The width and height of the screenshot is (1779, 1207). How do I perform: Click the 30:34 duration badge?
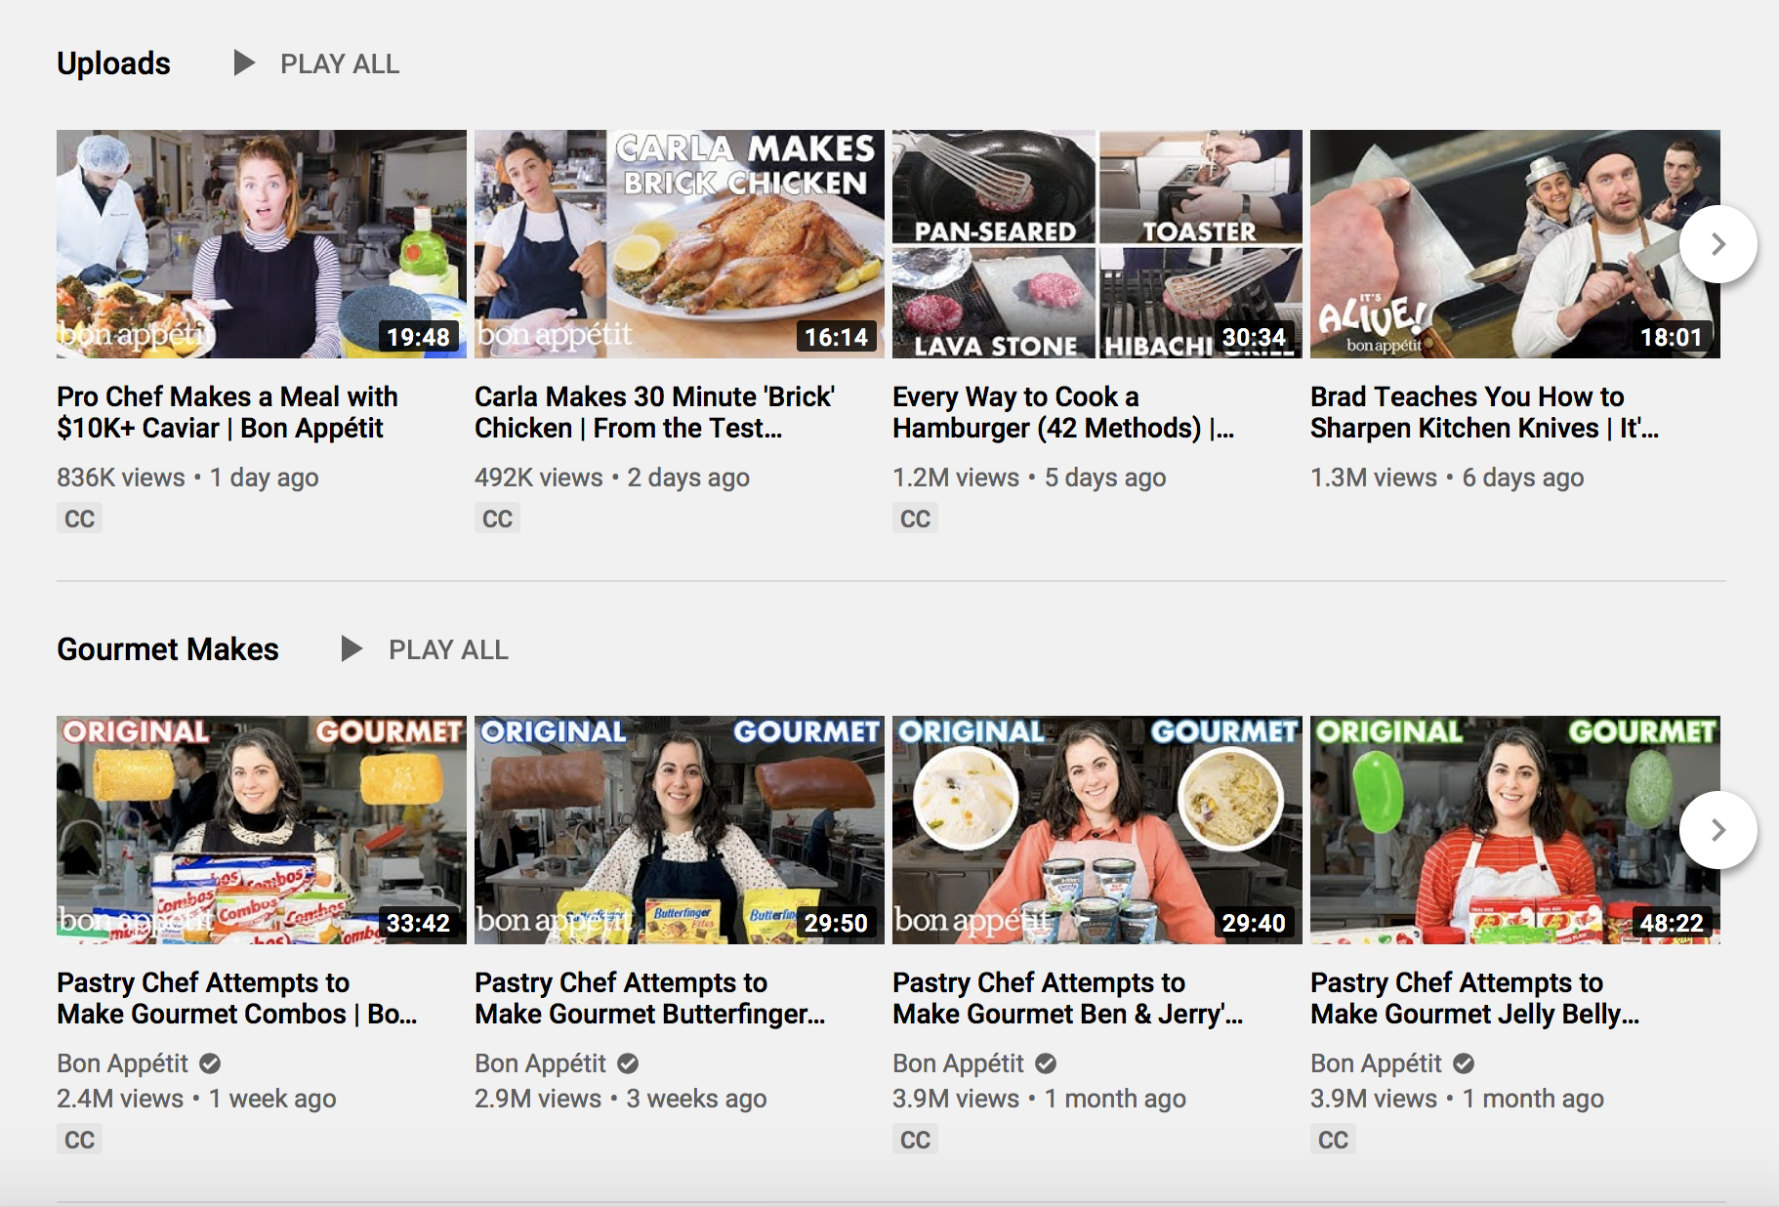(x=1254, y=337)
